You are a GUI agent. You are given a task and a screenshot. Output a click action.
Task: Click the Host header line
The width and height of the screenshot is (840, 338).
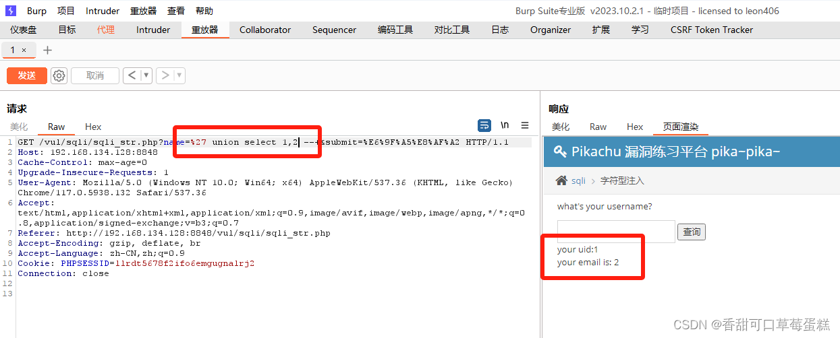[x=88, y=152]
